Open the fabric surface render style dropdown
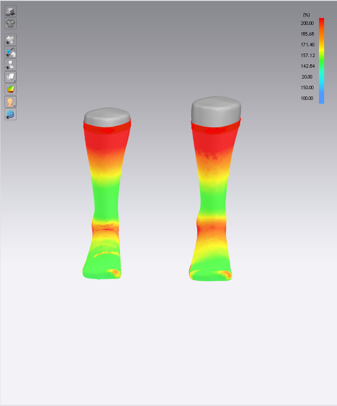337x406 pixels. (10, 77)
